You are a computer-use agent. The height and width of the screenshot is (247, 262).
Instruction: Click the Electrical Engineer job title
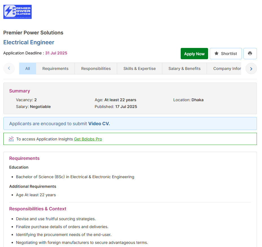[x=29, y=42]
